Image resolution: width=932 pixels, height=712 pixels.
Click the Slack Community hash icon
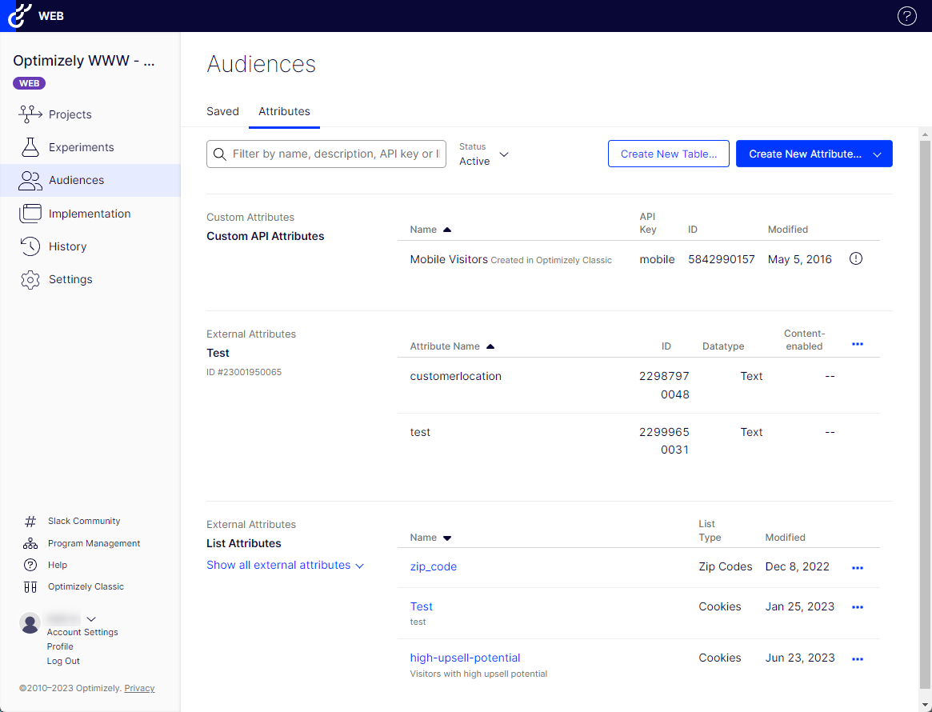tap(30, 522)
